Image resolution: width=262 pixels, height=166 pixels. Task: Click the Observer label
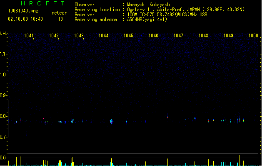[x=85, y=5]
